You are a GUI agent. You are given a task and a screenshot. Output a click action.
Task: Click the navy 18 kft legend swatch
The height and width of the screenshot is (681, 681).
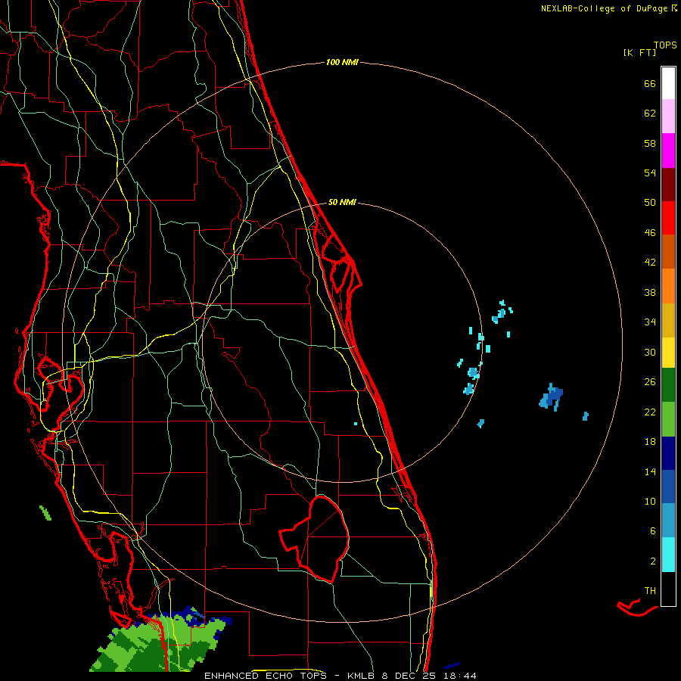668,453
